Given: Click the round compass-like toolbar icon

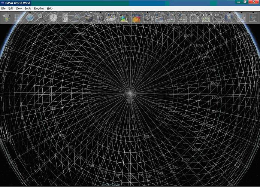Looking at the screenshot, I should [x=65, y=18].
